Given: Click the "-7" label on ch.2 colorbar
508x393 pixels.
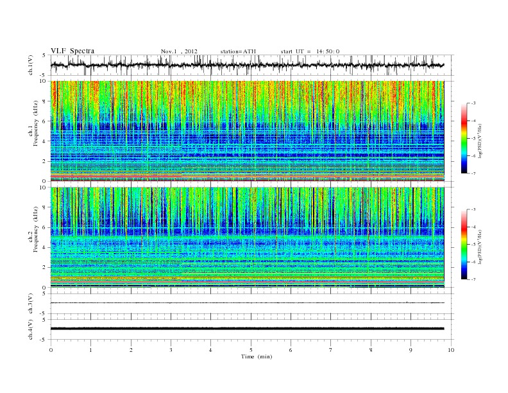Looking at the screenshot, I should coord(473,279).
